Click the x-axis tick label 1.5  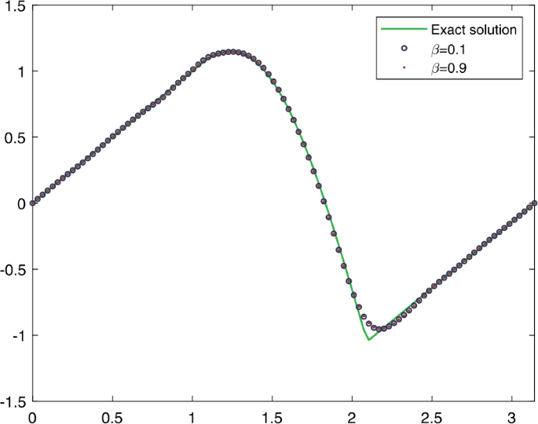pyautogui.click(x=272, y=417)
